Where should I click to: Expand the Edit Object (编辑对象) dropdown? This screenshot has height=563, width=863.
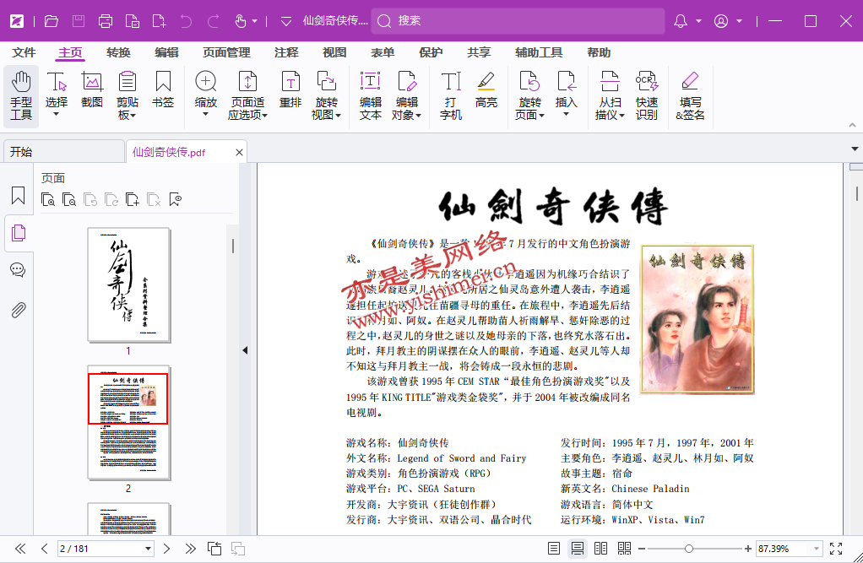[x=418, y=116]
